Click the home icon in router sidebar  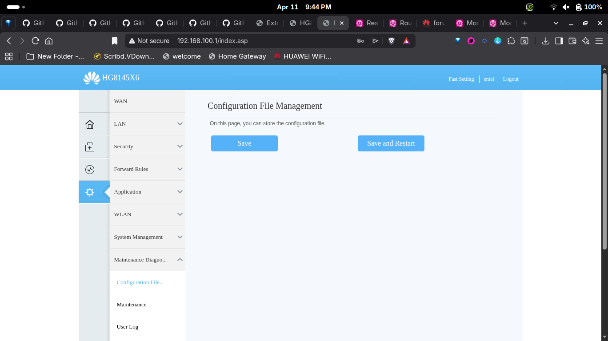coord(90,124)
